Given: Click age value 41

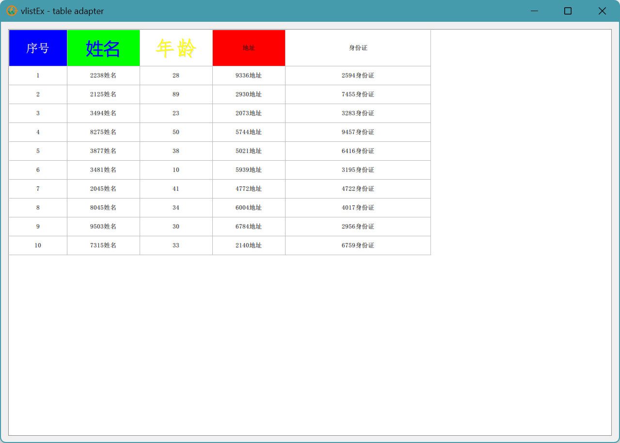Looking at the screenshot, I should [x=176, y=189].
